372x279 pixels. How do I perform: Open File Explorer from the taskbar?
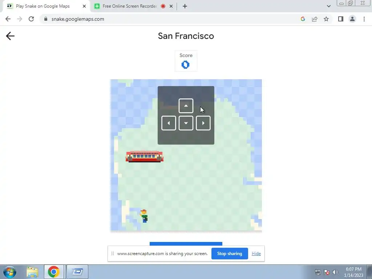(x=32, y=272)
